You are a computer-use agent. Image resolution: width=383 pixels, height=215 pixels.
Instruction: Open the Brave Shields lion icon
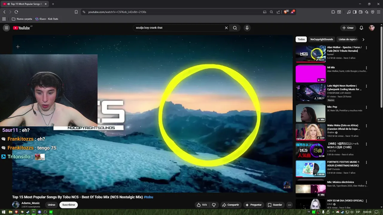(x=285, y=12)
